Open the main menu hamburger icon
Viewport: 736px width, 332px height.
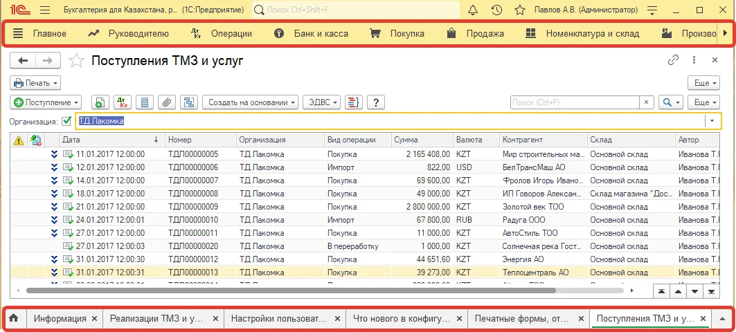45,10
